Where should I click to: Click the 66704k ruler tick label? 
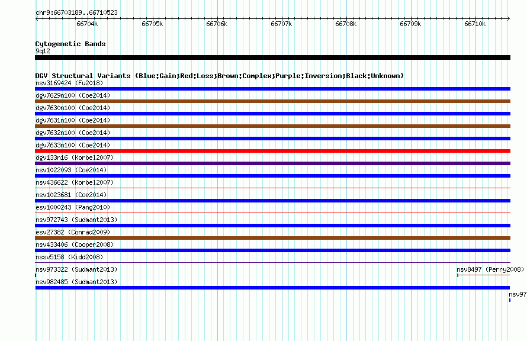87,24
